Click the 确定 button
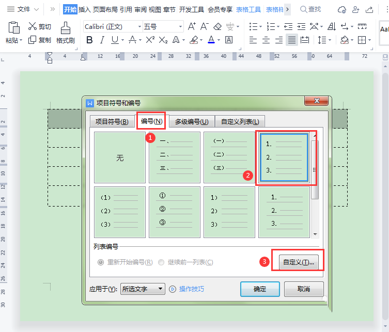 tap(260, 289)
